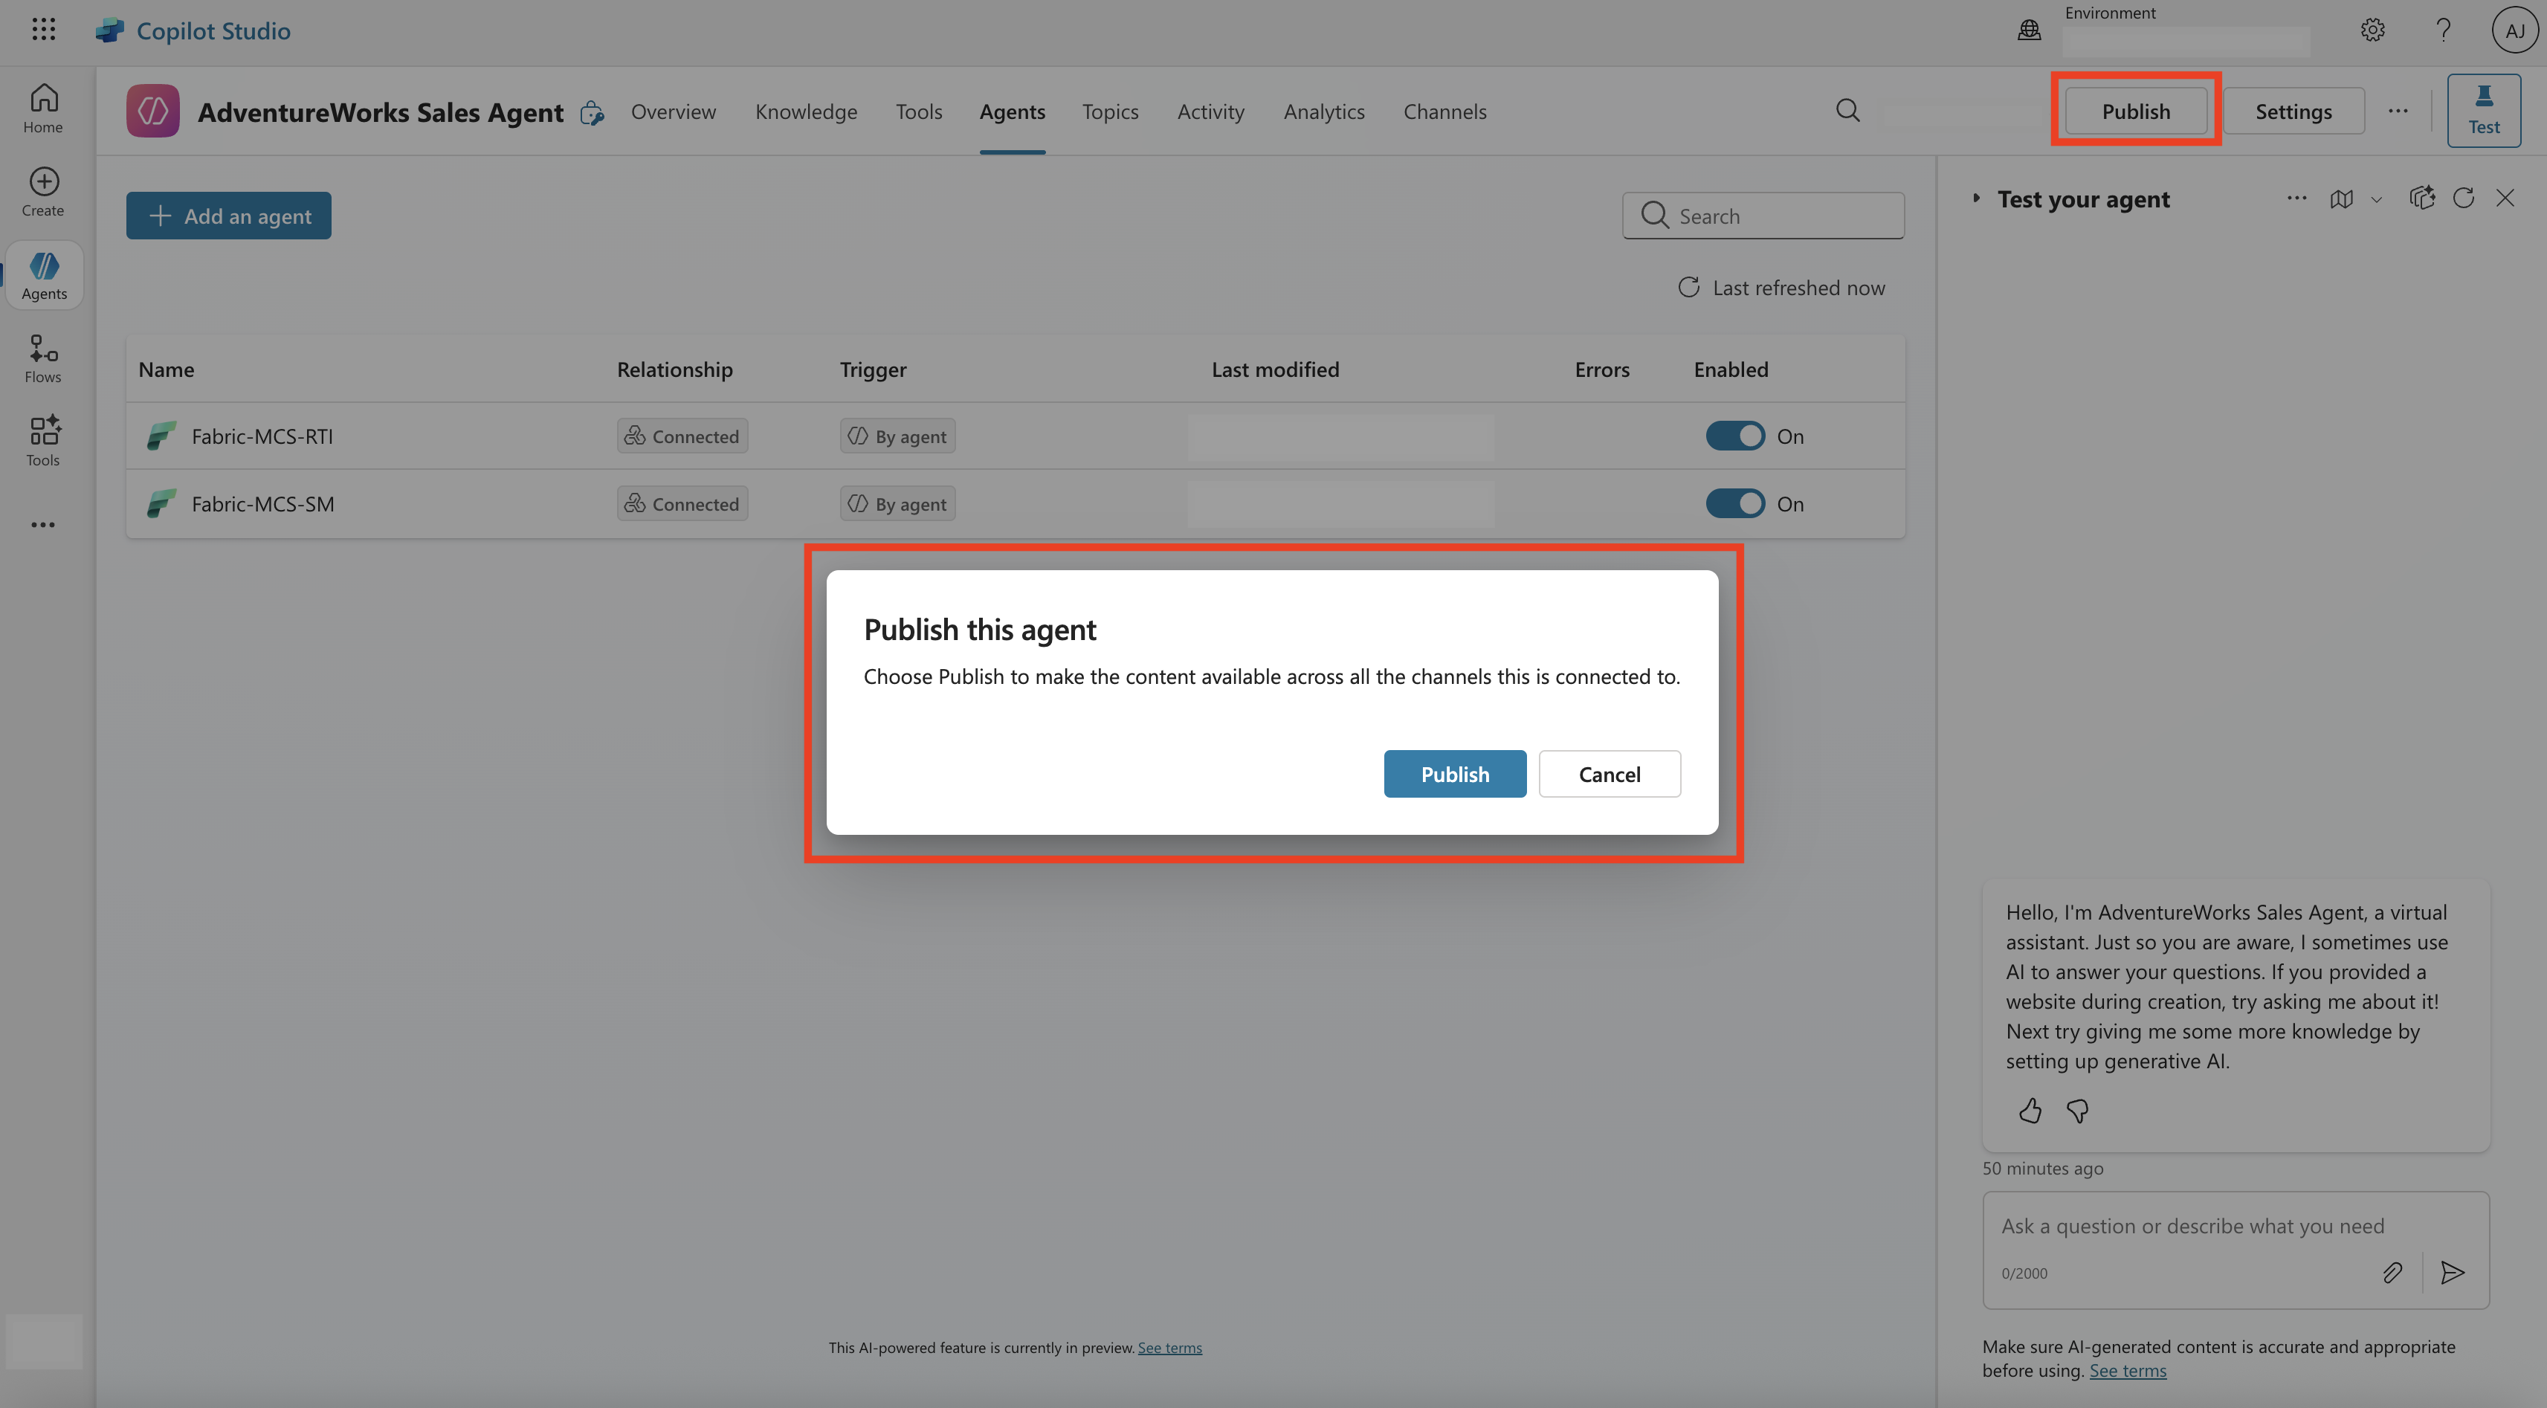Toggle off Fabric-MCS-SM enabled switch
The width and height of the screenshot is (2547, 1408).
click(1734, 503)
